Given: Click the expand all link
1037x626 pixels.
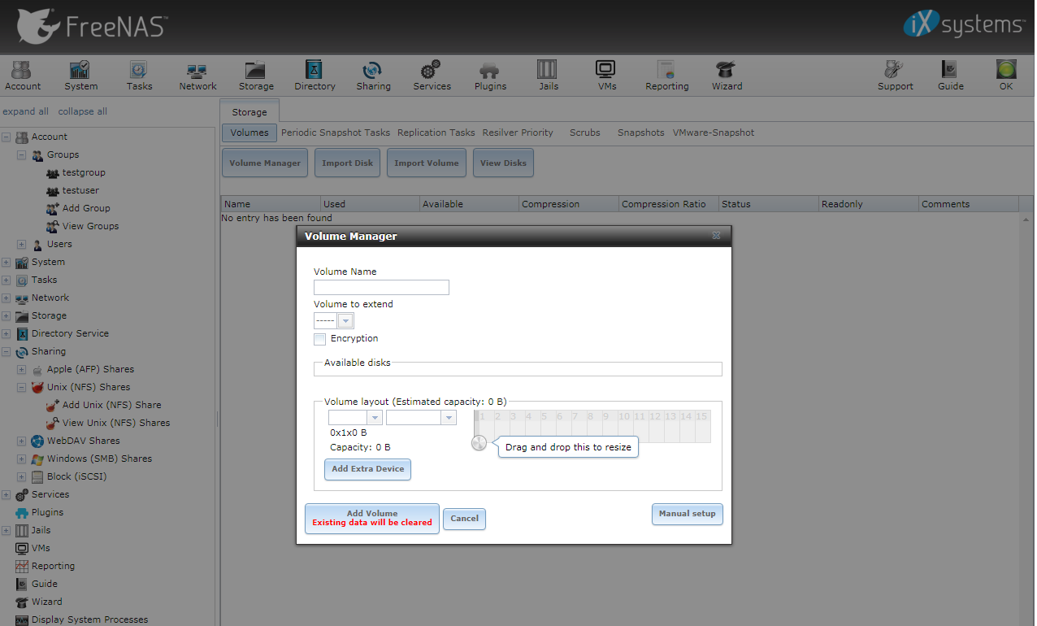Looking at the screenshot, I should pyautogui.click(x=26, y=111).
